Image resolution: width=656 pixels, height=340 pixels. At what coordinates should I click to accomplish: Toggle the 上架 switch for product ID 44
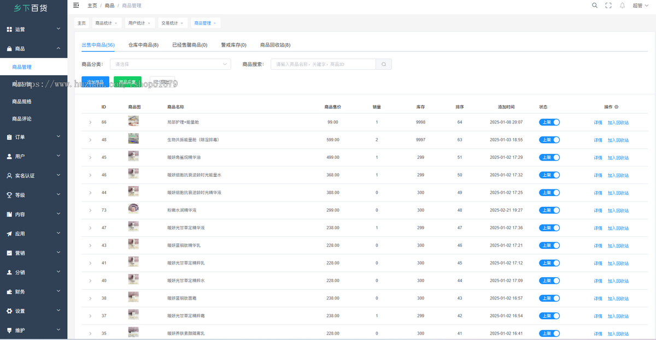coord(549,193)
